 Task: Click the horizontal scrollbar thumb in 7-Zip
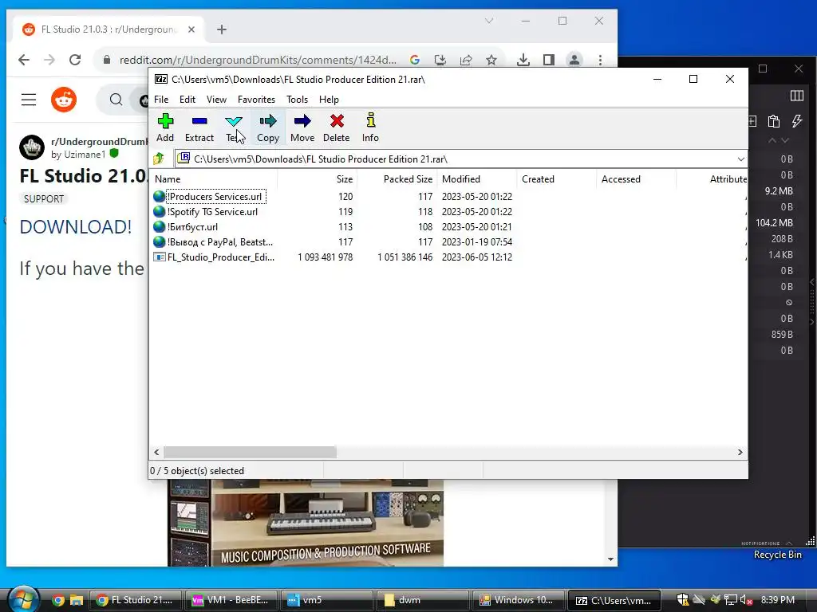tap(250, 453)
